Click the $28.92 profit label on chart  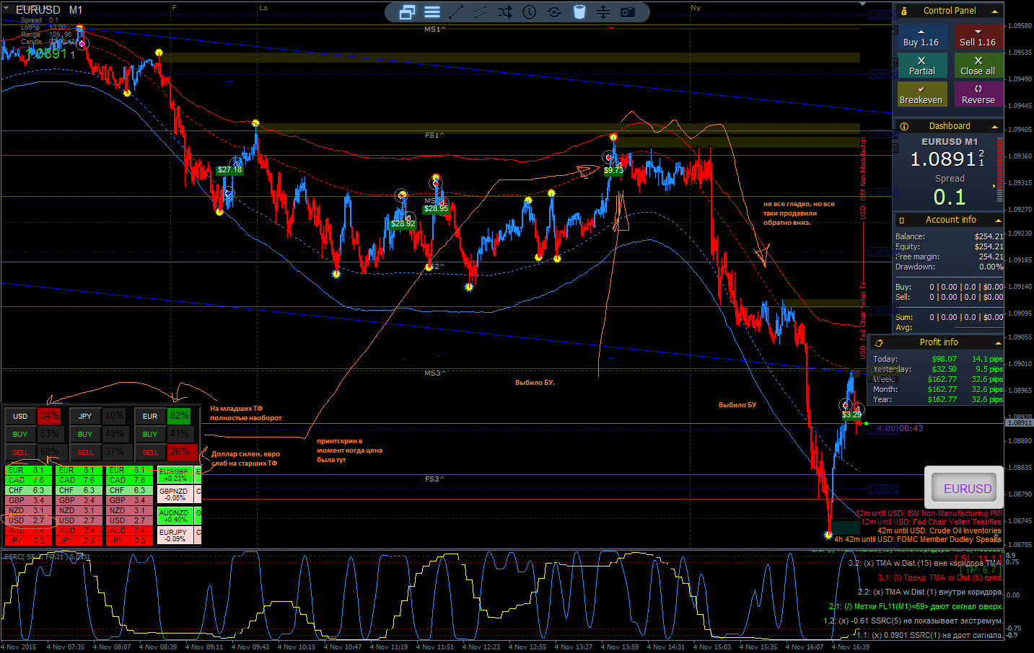(x=403, y=223)
